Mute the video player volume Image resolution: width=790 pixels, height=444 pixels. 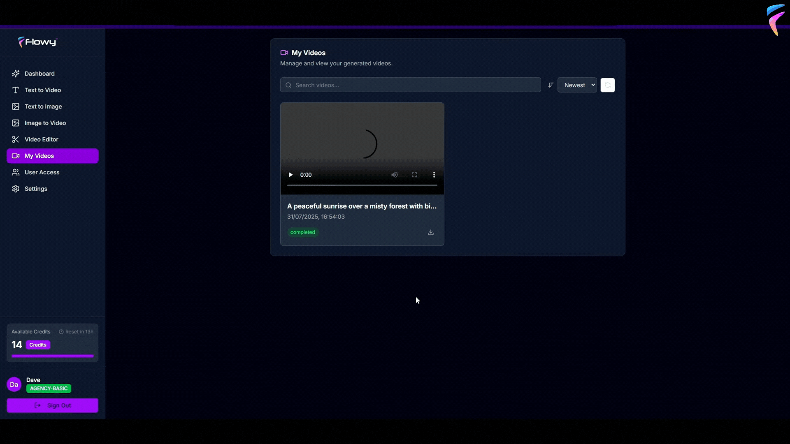394,175
